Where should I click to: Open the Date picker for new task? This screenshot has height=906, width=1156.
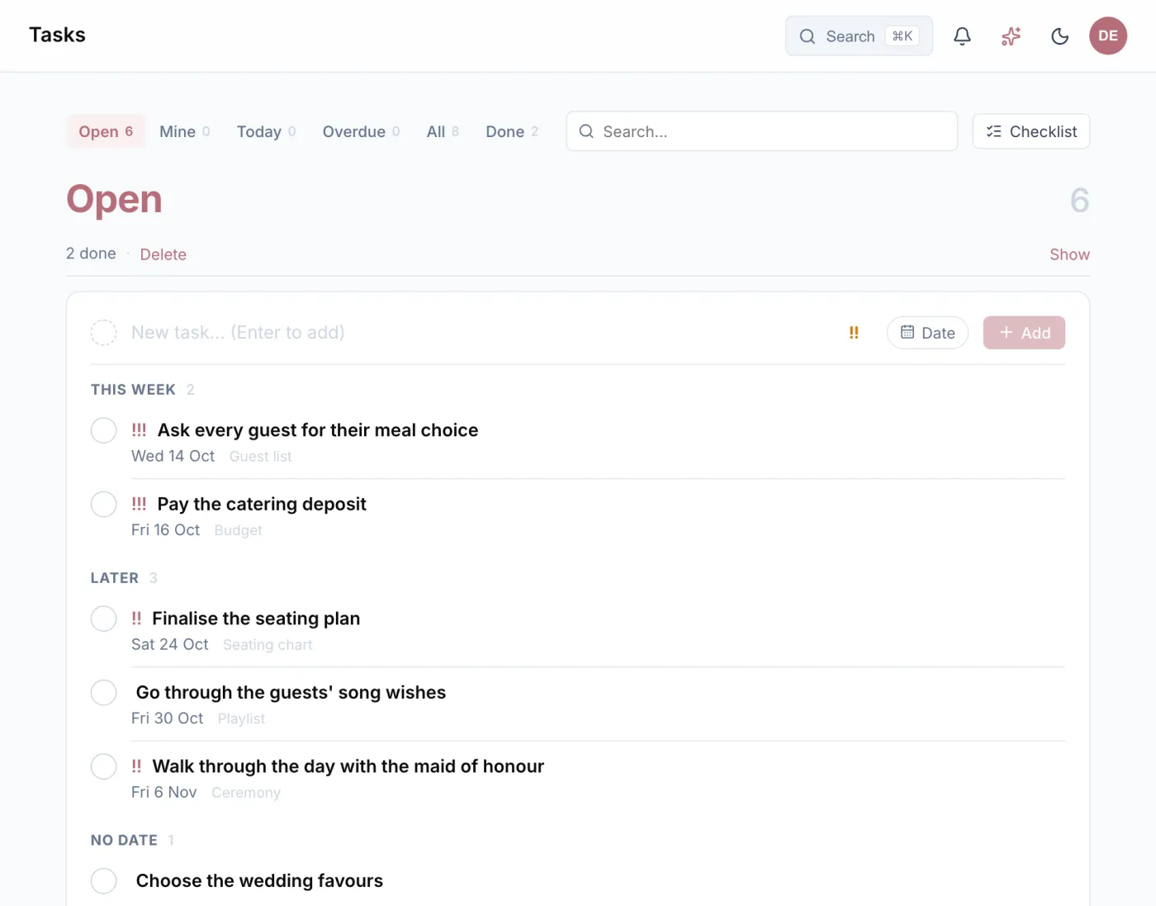[x=927, y=333]
